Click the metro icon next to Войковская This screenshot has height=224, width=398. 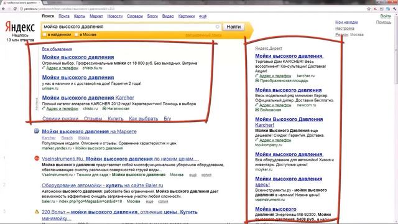pos(257,110)
